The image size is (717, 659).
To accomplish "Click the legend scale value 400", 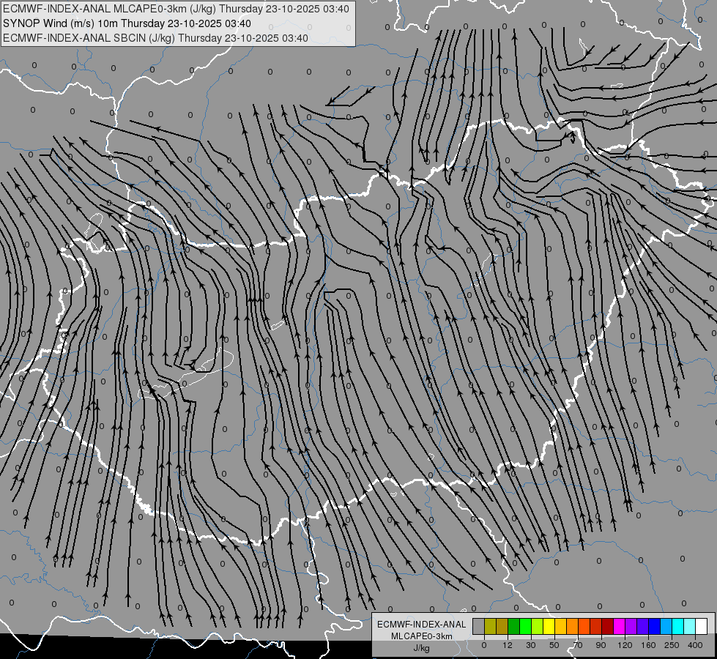I will (x=695, y=645).
